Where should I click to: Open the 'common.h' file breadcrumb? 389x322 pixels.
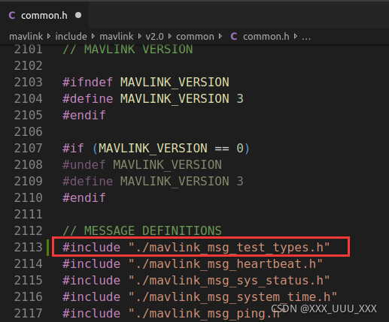point(266,37)
